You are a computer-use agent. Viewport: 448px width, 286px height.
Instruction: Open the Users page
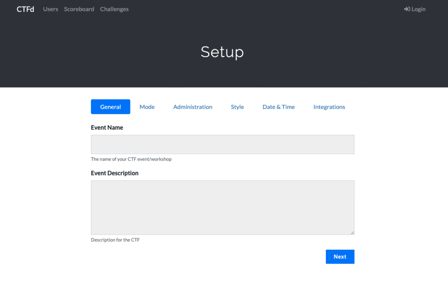tap(50, 9)
